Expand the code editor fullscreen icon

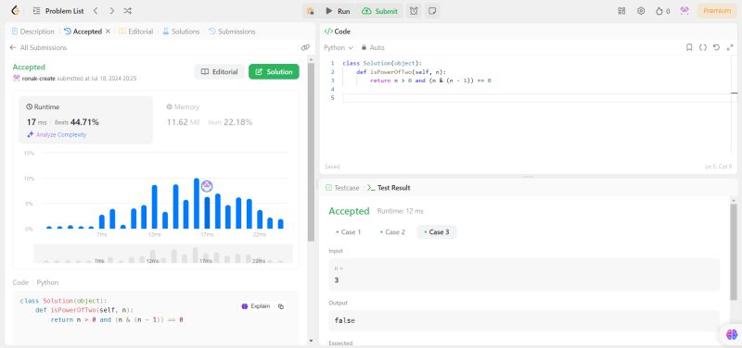click(x=729, y=48)
